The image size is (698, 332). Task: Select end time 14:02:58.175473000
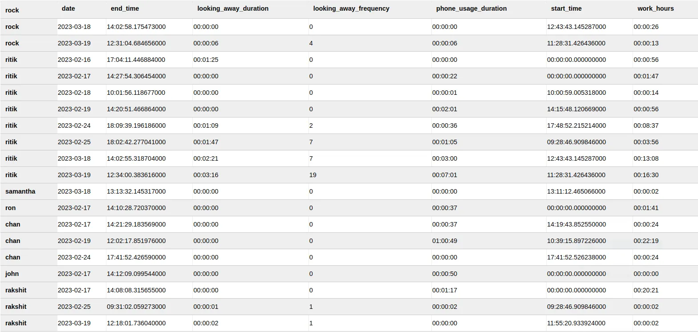click(x=136, y=27)
